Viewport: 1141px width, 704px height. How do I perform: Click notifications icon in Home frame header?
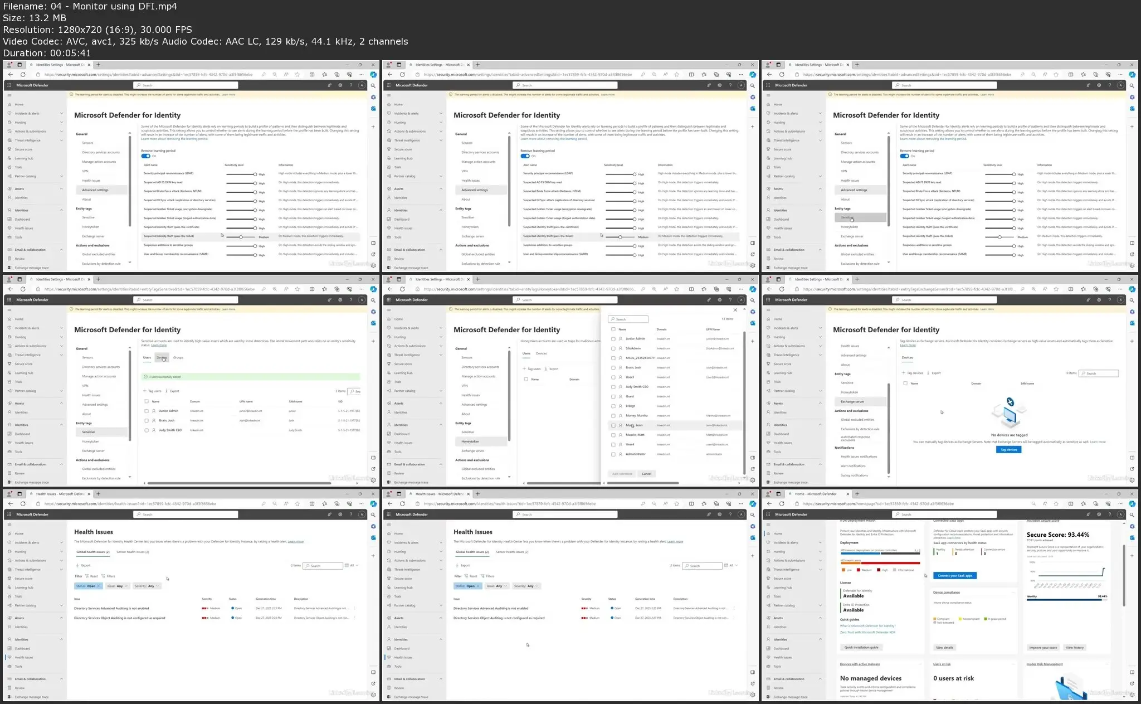tap(1088, 514)
